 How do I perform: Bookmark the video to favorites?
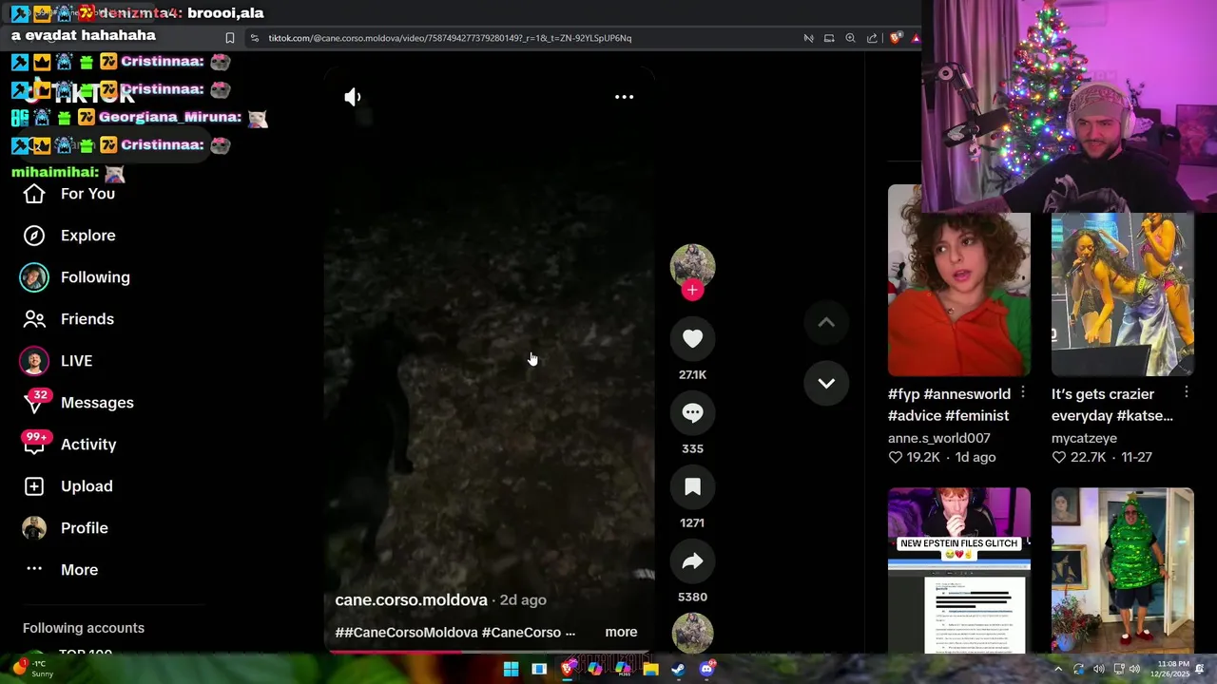pos(692,487)
